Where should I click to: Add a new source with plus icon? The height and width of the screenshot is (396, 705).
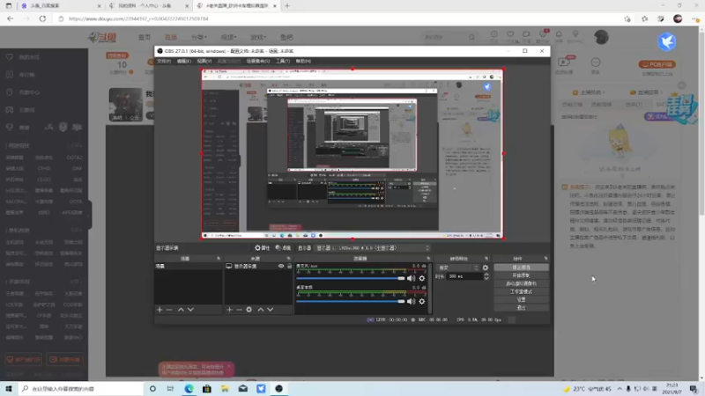point(229,310)
